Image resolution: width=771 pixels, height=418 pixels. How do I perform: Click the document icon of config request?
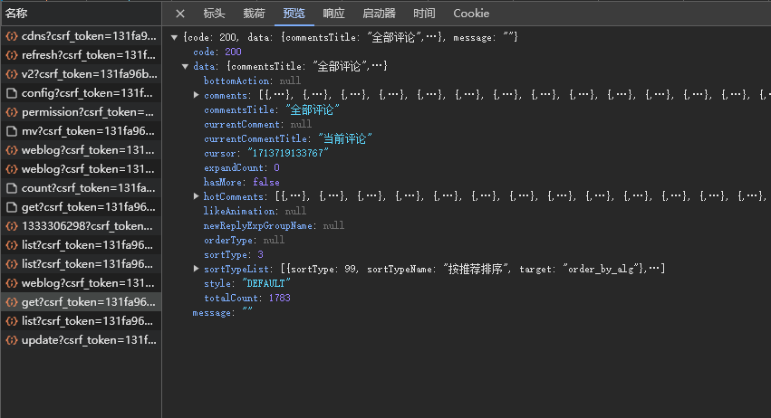point(12,93)
